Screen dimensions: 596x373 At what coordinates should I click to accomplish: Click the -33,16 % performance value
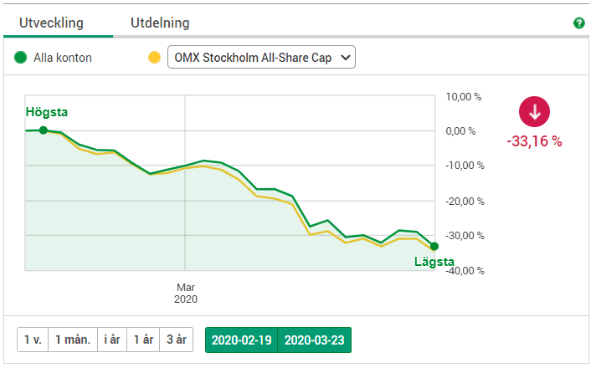pos(534,141)
